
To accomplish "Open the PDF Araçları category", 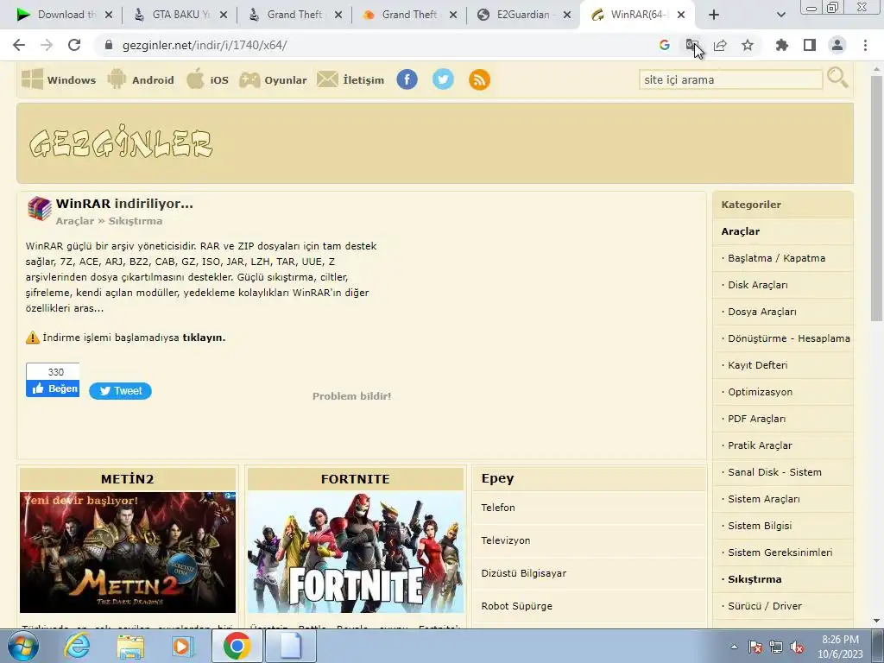I will 756,419.
